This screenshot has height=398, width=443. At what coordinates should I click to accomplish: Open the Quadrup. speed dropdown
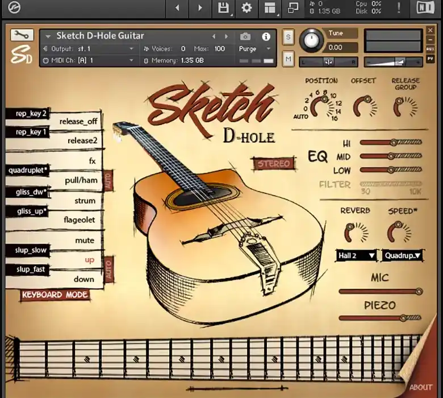(403, 256)
